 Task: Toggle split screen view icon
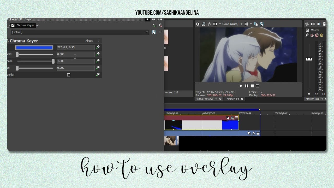(x=215, y=24)
